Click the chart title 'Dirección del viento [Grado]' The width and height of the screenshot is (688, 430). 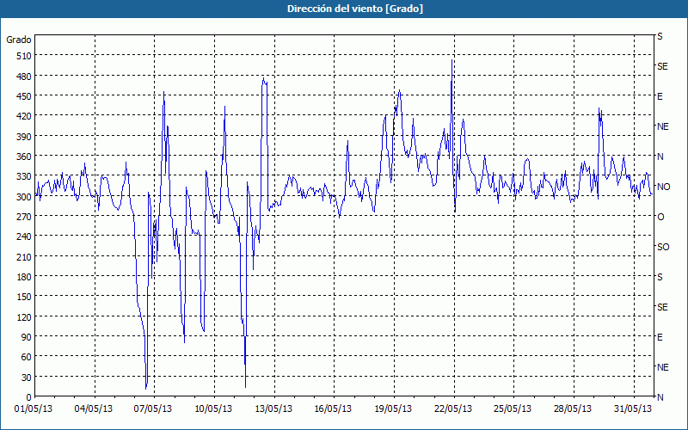[x=355, y=9]
